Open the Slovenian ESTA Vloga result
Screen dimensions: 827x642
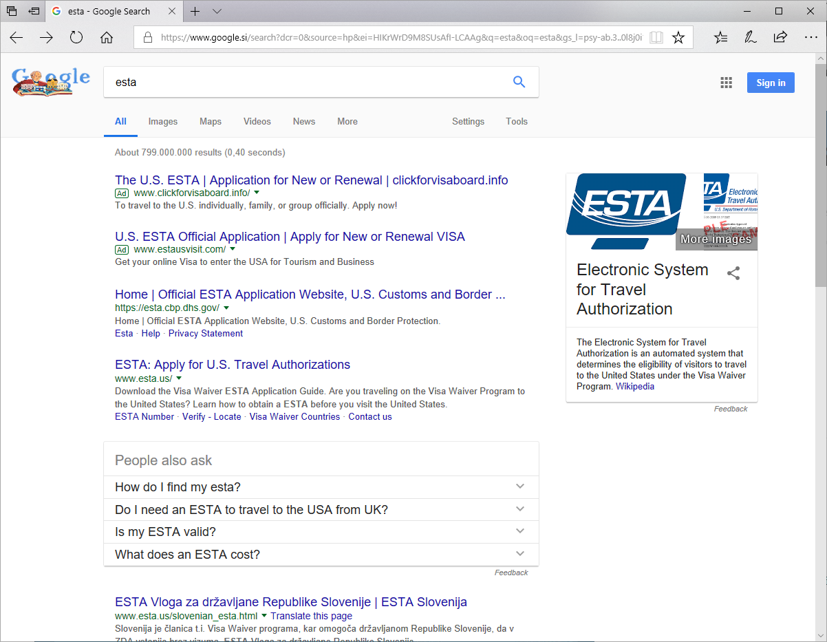point(291,602)
